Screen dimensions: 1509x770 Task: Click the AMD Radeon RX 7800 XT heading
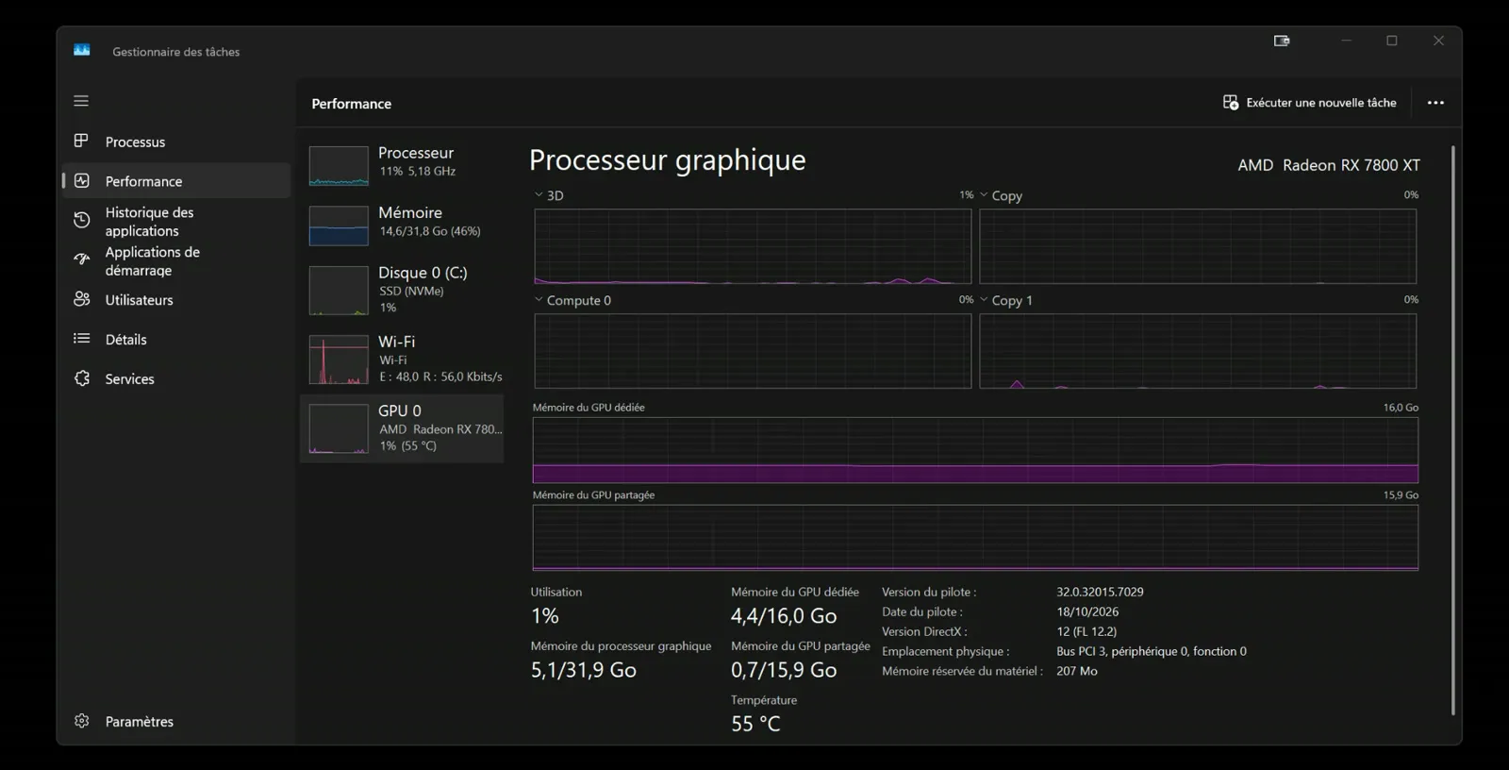click(x=1329, y=165)
